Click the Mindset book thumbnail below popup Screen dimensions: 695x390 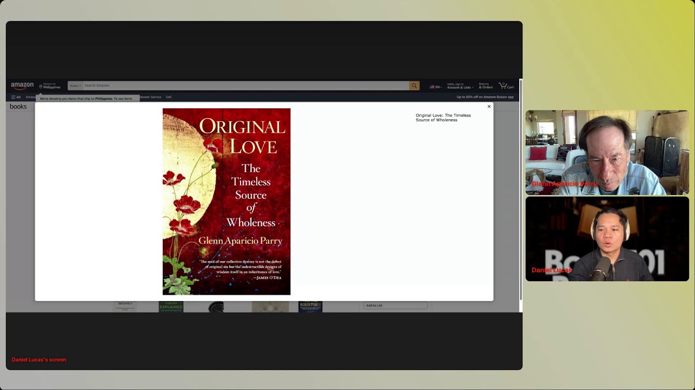(x=125, y=307)
